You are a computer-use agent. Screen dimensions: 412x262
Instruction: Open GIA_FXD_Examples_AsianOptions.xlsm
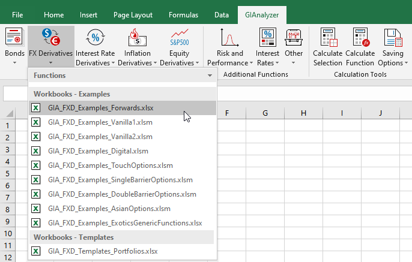(x=123, y=209)
